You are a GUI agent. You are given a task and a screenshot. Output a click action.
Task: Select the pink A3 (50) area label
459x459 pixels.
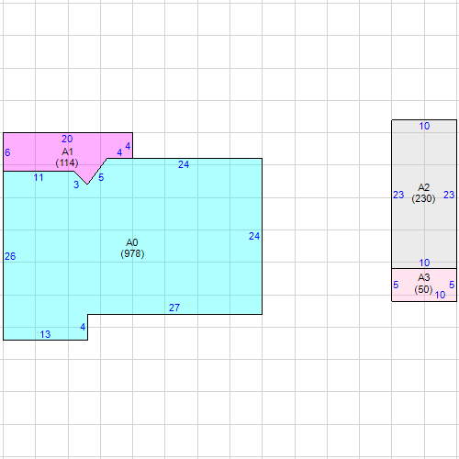(x=423, y=284)
